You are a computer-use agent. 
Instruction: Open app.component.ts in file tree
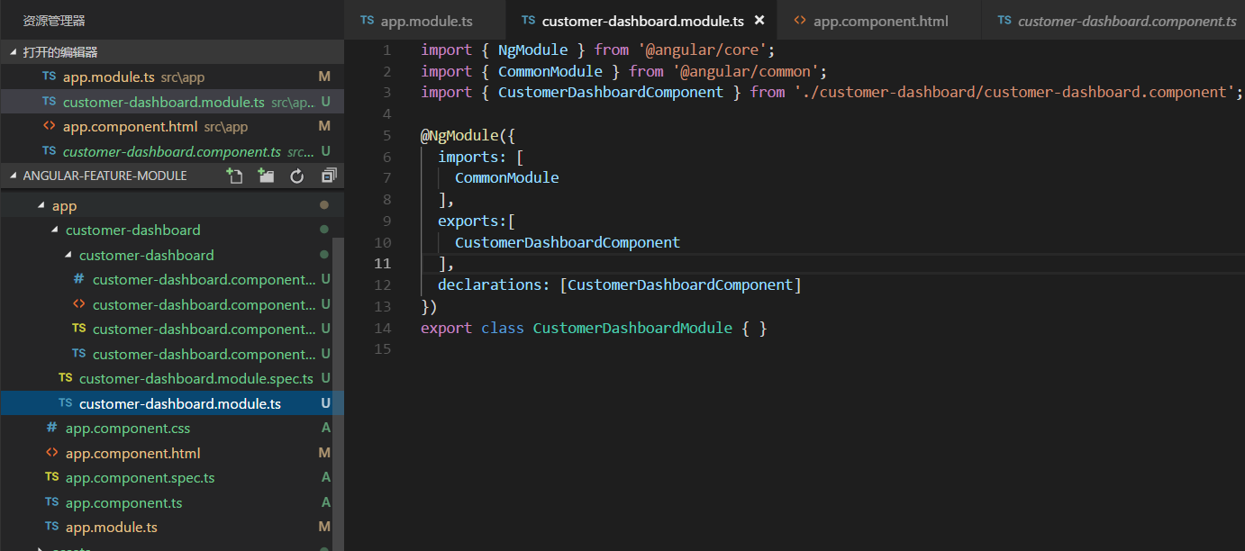[166, 502]
